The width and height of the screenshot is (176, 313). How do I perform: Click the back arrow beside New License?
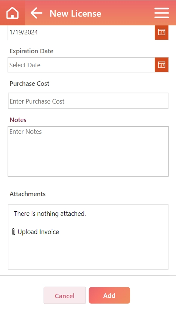tap(36, 13)
